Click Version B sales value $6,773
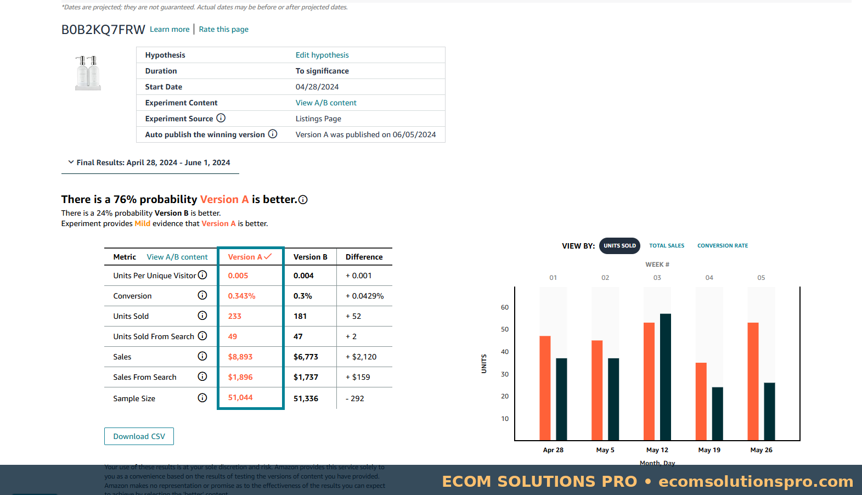Image resolution: width=862 pixels, height=495 pixels. [306, 357]
